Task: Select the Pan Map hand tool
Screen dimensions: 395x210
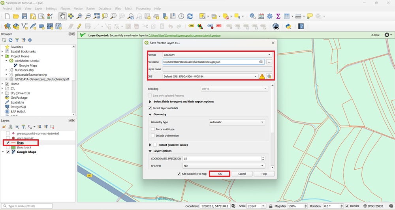Action: point(62,16)
